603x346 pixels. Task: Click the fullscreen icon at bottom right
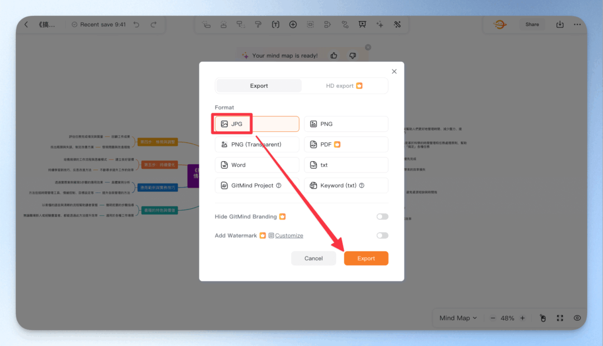[x=560, y=318]
